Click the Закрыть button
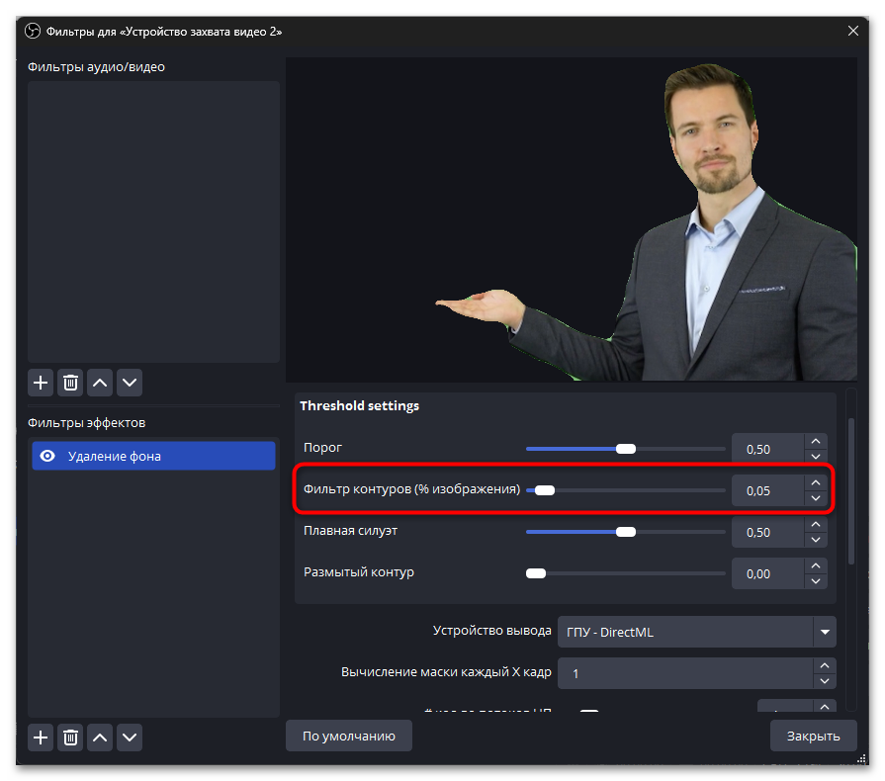 [814, 736]
